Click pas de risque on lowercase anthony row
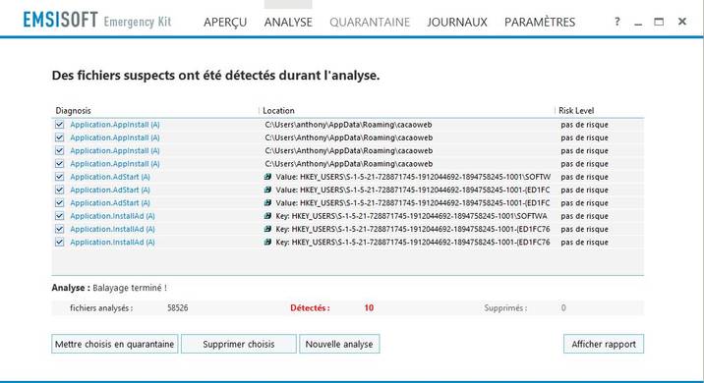 584,124
